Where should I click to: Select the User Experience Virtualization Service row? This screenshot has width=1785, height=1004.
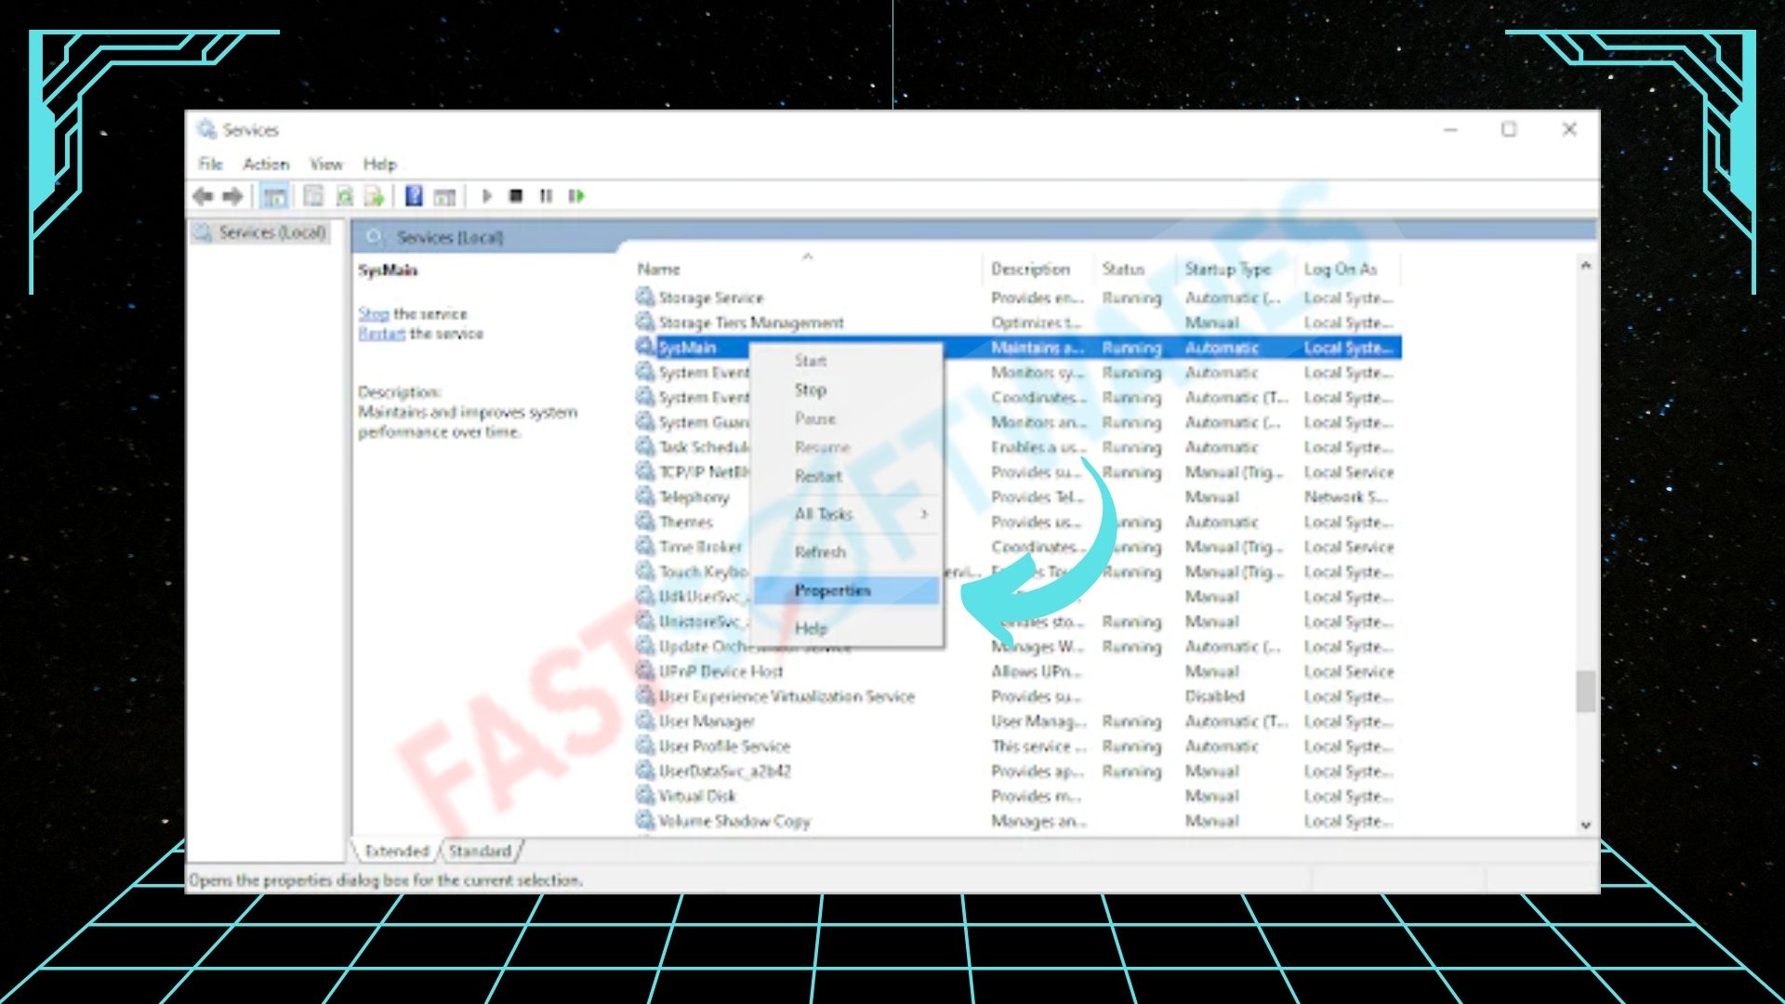pos(1018,696)
